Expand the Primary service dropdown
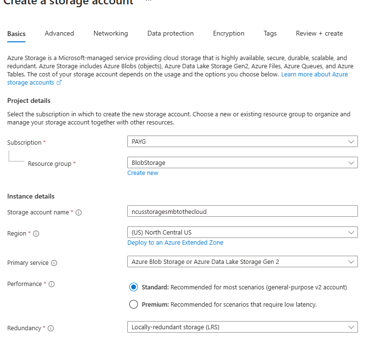The image size is (369, 348). coord(242,262)
